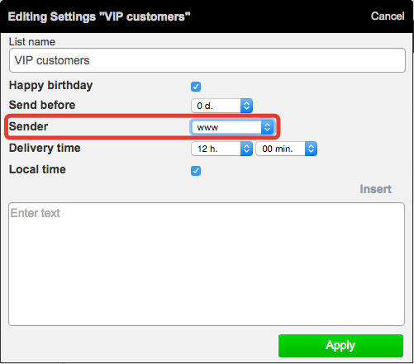
Task: Click the Insert link above the message box
Action: [x=375, y=189]
